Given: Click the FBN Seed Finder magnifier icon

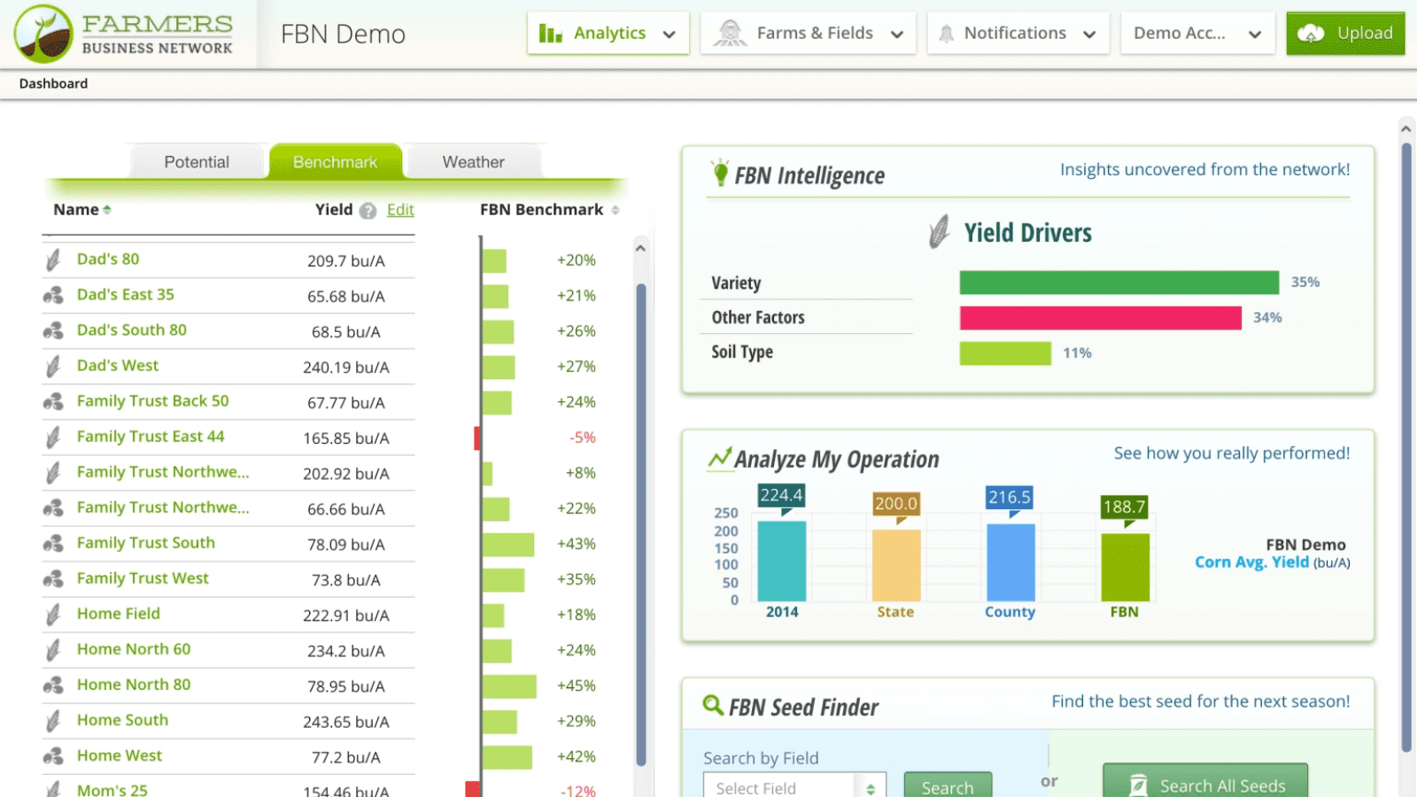Looking at the screenshot, I should (713, 705).
